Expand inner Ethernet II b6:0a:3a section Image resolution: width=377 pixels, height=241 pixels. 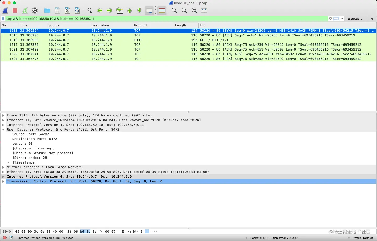coord(3,172)
